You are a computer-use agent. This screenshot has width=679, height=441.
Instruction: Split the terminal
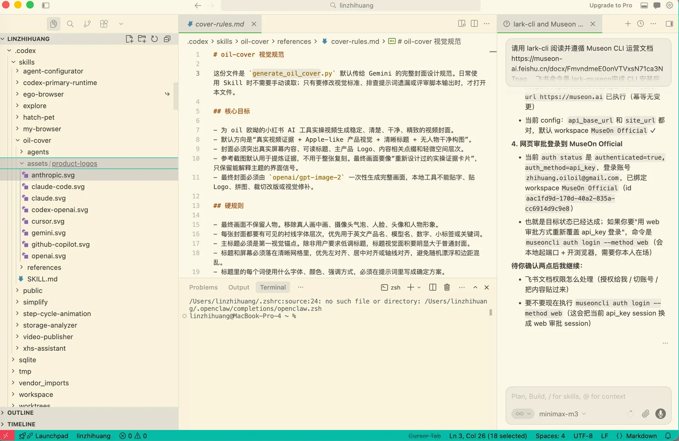433,287
